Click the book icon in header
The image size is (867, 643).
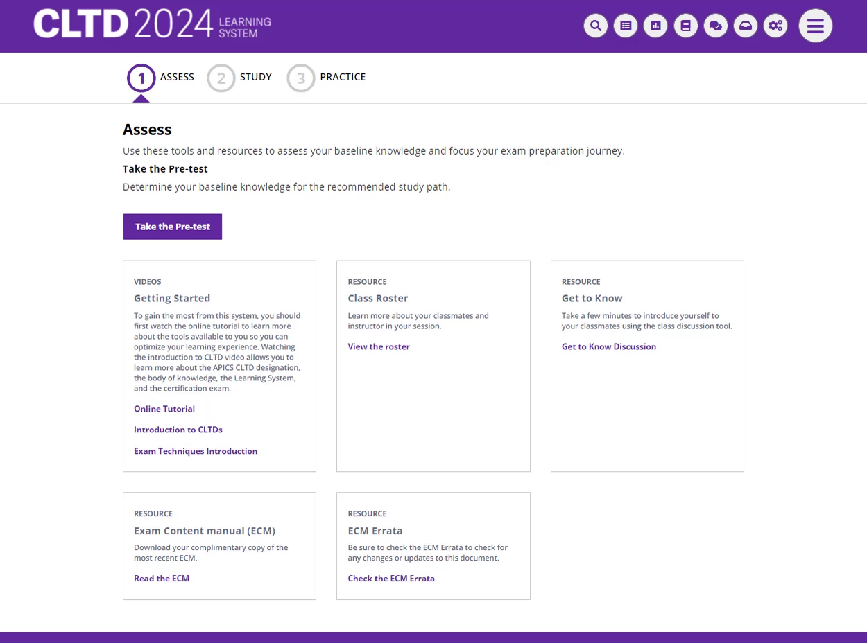[686, 26]
